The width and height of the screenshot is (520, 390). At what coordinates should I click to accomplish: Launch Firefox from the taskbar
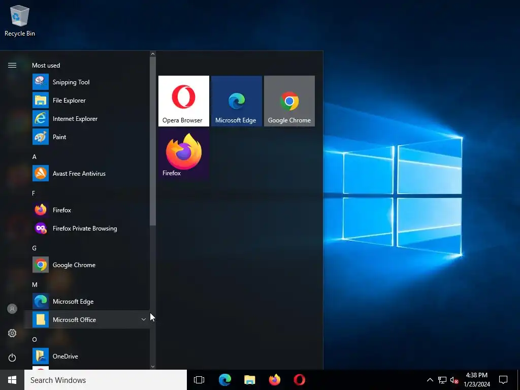(x=275, y=380)
